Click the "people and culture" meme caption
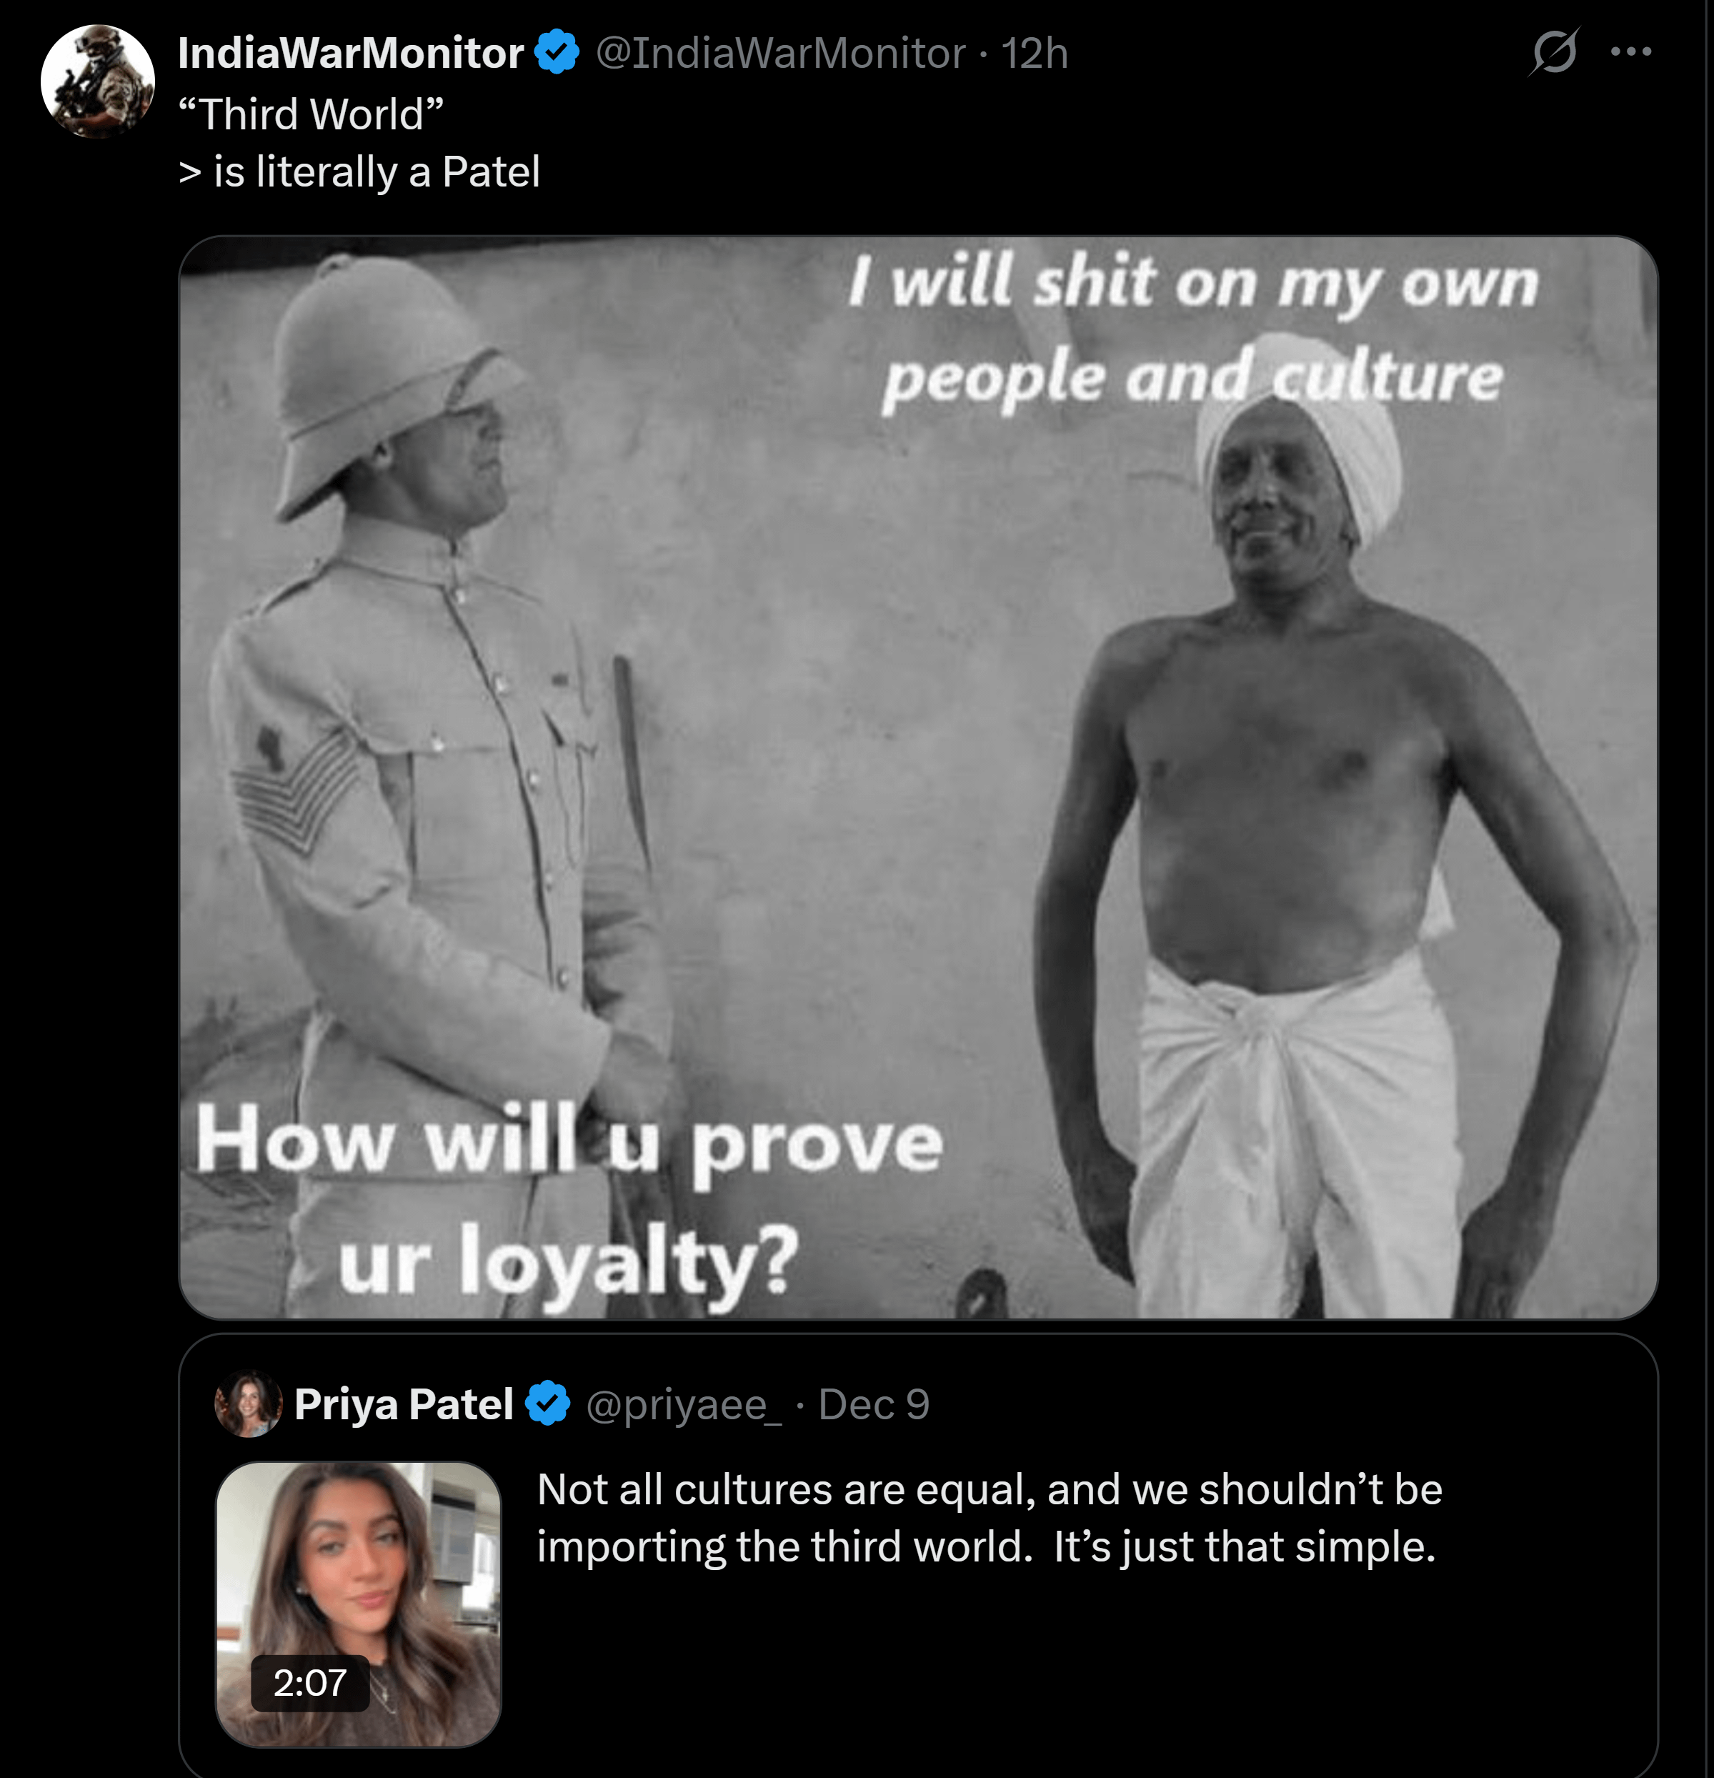 click(x=1192, y=377)
